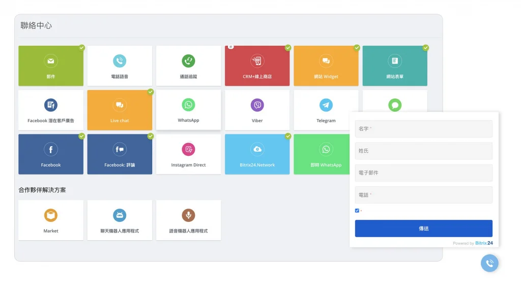Open the Facebook messenger tile
Screen dimensions: 521x285
(x=51, y=154)
